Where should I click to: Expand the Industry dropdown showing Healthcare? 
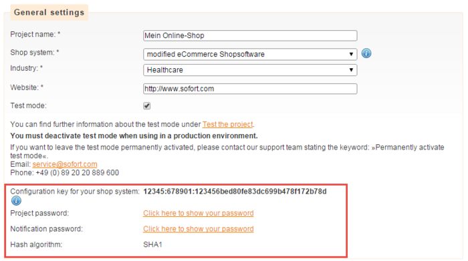[x=250, y=70]
